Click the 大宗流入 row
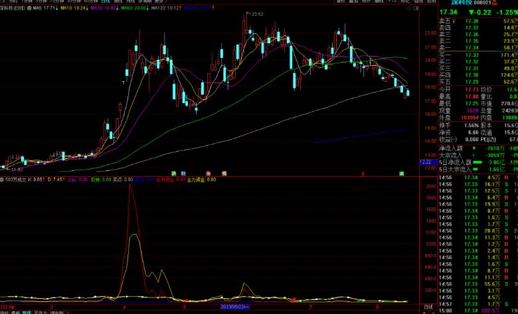 (x=478, y=156)
